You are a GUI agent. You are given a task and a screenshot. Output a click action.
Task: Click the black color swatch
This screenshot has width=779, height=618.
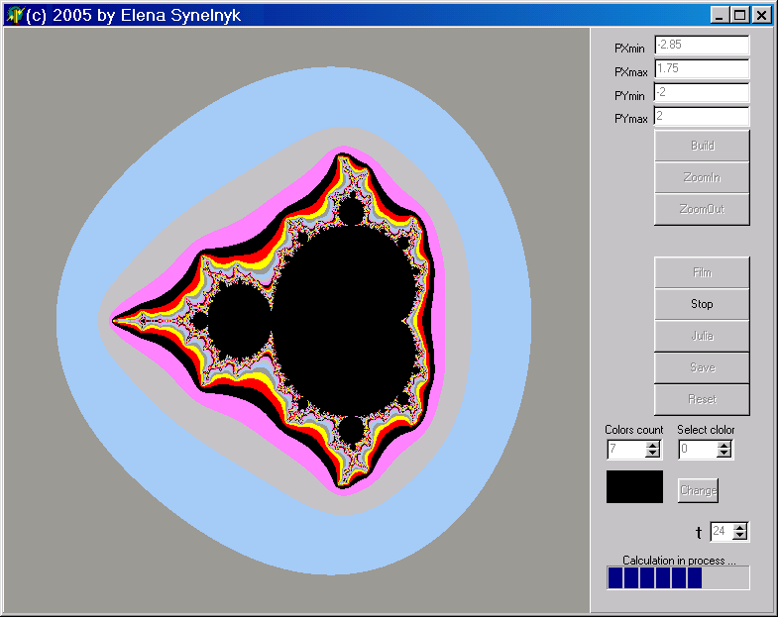tap(634, 486)
